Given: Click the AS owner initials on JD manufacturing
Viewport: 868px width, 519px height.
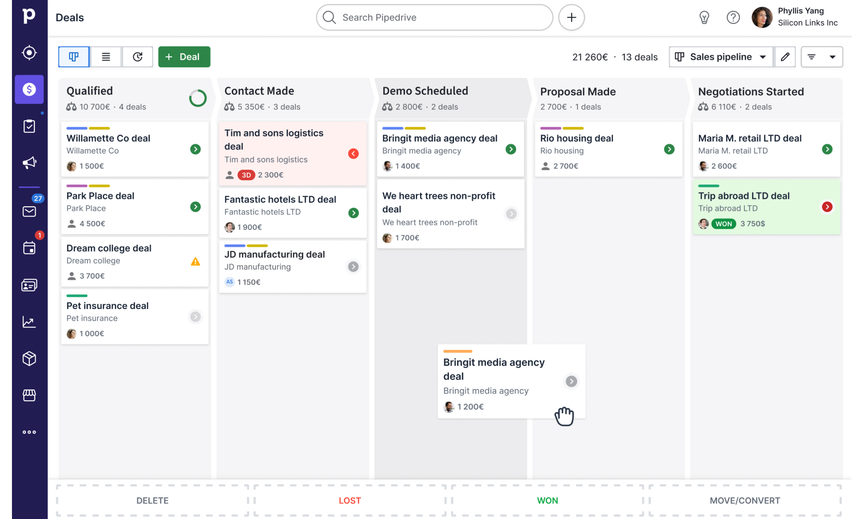Looking at the screenshot, I should (x=230, y=282).
